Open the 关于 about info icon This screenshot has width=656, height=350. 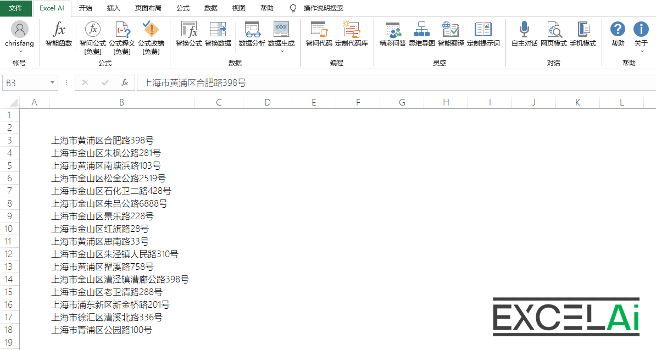641,29
